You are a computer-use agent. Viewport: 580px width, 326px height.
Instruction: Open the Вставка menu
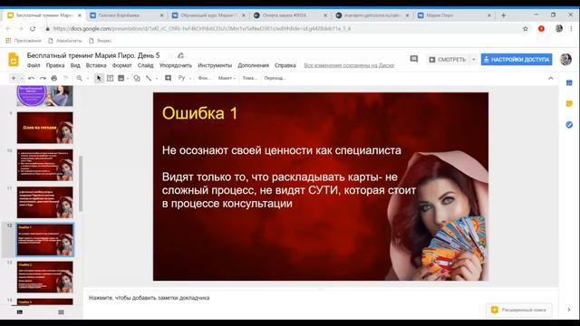[96, 65]
